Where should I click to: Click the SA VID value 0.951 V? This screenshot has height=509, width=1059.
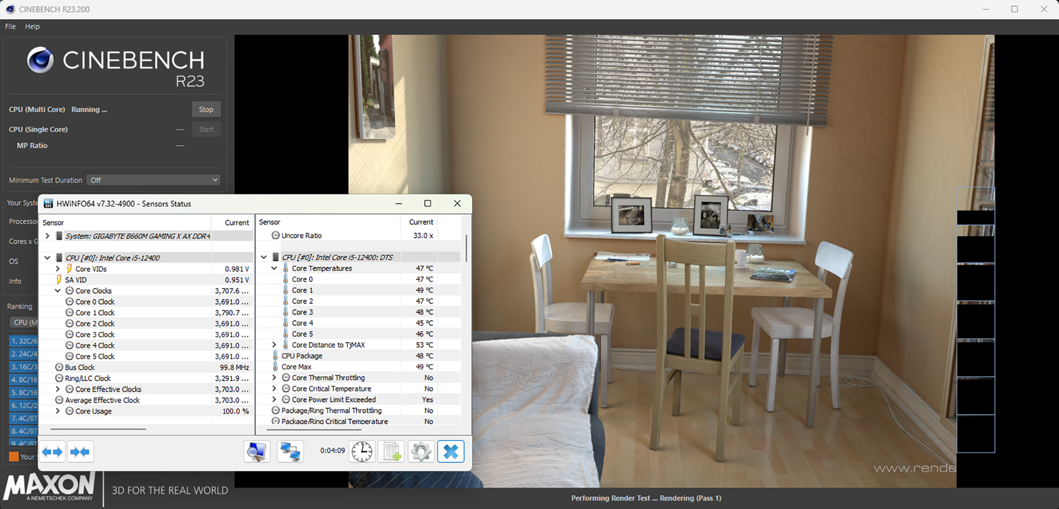coord(237,280)
